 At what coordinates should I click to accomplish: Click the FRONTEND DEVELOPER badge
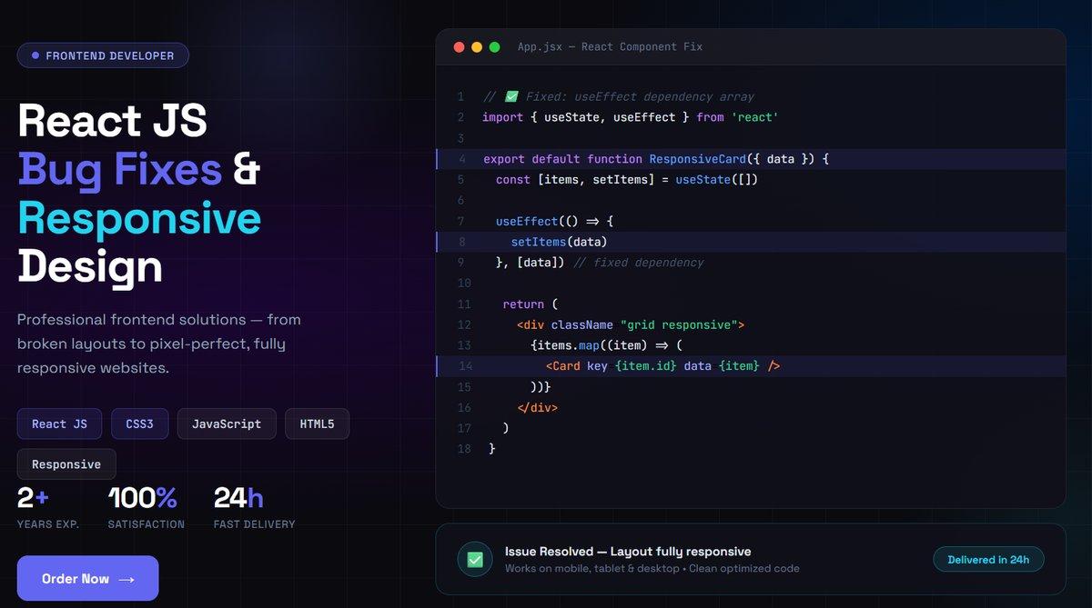103,55
